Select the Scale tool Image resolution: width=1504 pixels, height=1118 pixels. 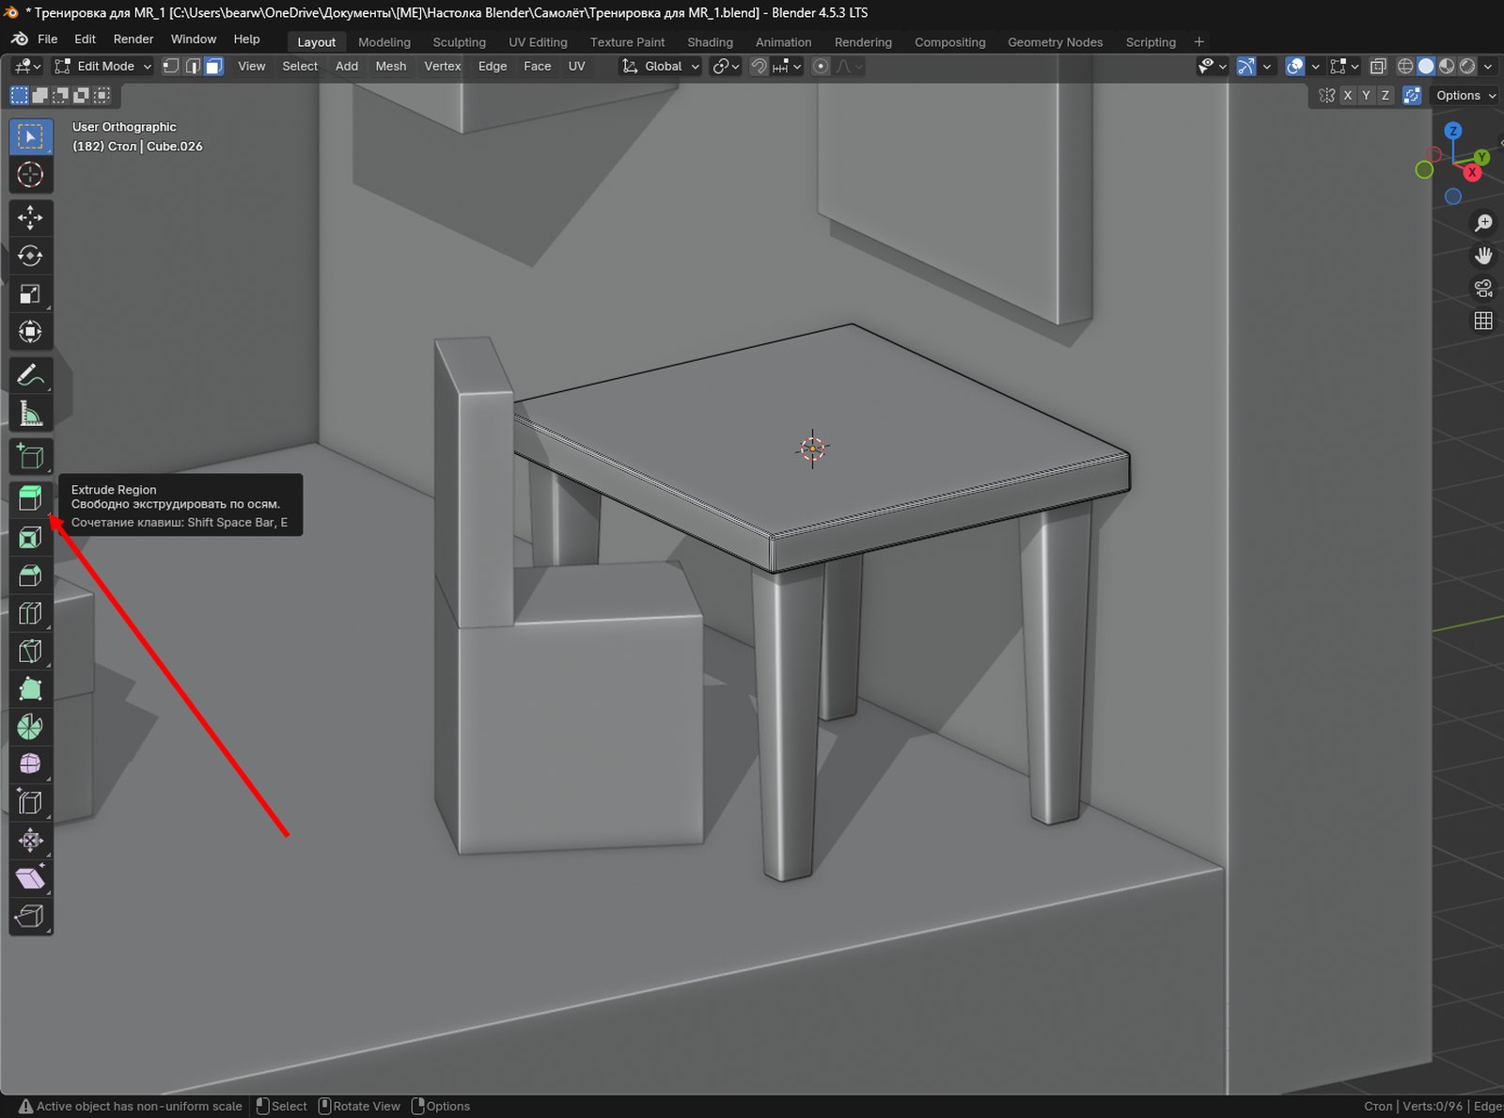30,294
